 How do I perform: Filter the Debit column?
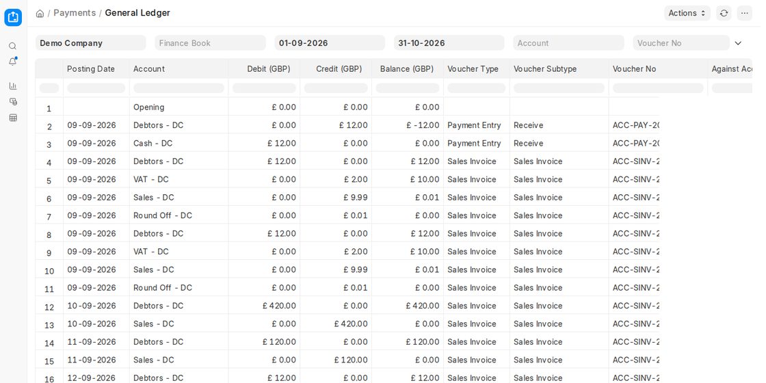pyautogui.click(x=264, y=88)
